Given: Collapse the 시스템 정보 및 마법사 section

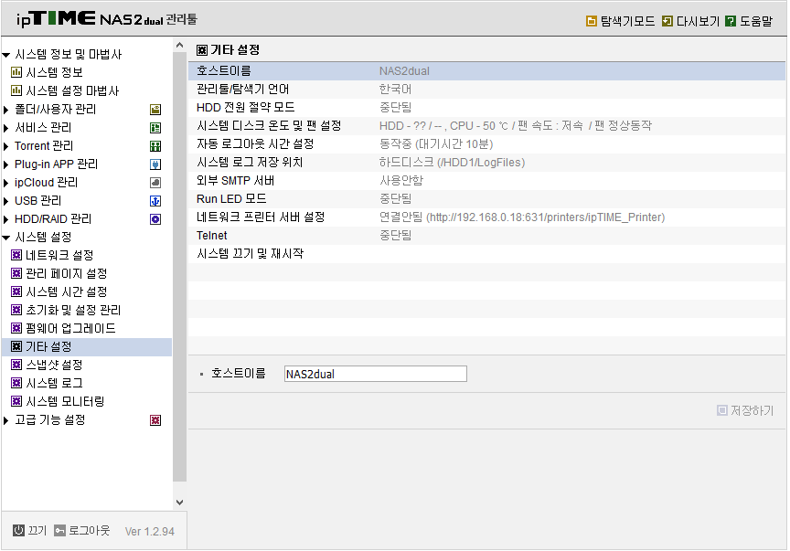Looking at the screenshot, I should tap(6, 55).
